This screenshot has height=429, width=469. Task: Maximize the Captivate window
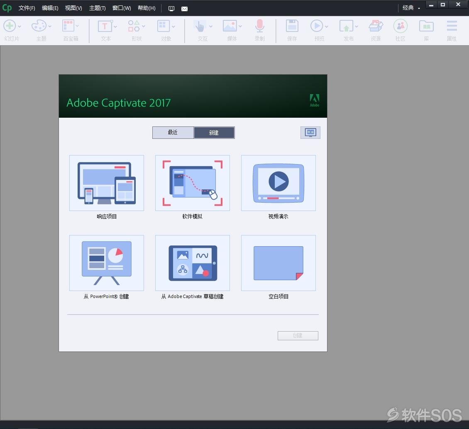443,5
